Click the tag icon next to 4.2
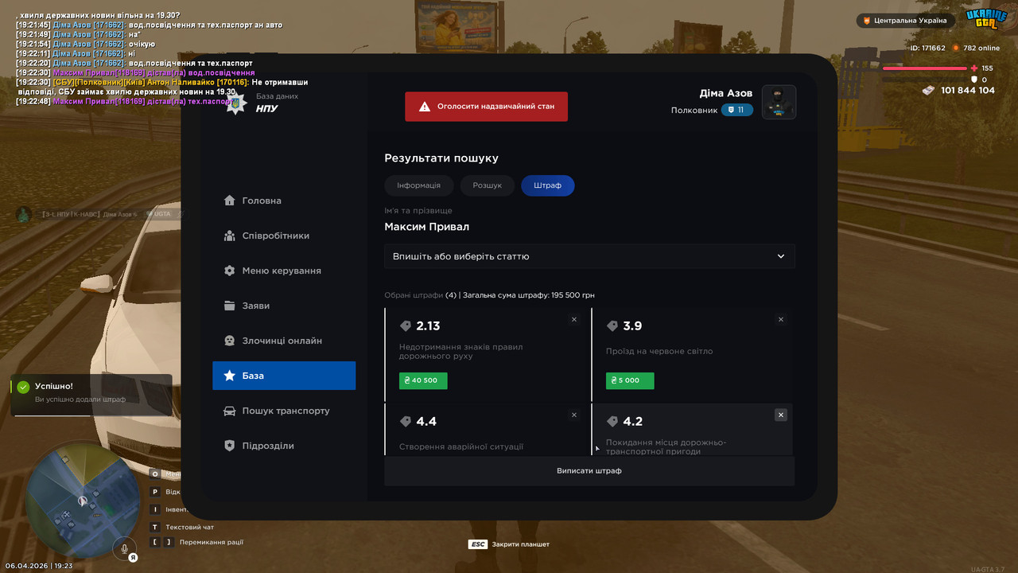Screen dimensions: 1018x573 [x=612, y=422]
